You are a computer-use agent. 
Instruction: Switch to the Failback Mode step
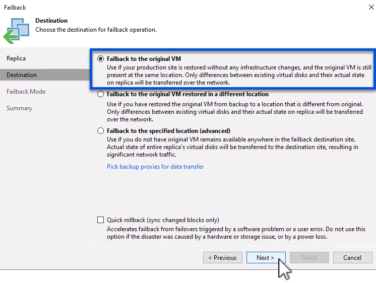(x=26, y=92)
